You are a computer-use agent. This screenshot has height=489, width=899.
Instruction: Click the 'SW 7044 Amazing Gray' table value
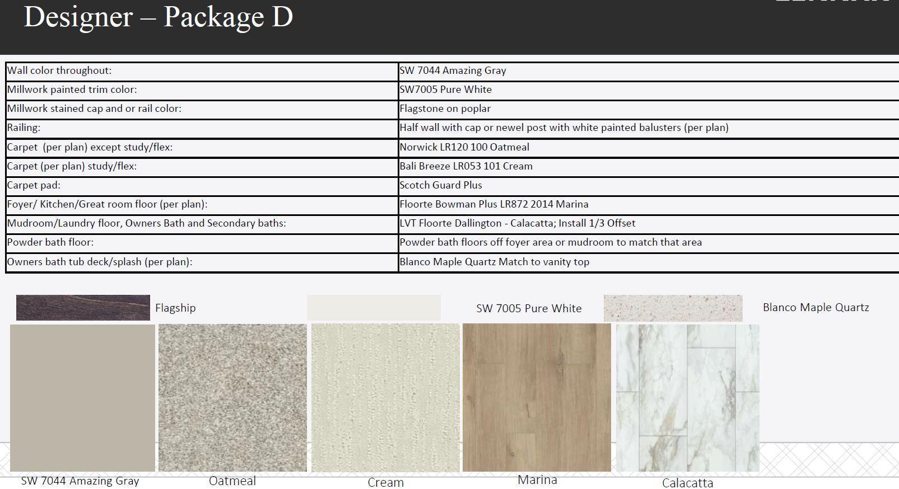[x=453, y=70]
